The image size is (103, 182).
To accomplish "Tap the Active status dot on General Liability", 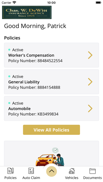I will tap(9, 76).
